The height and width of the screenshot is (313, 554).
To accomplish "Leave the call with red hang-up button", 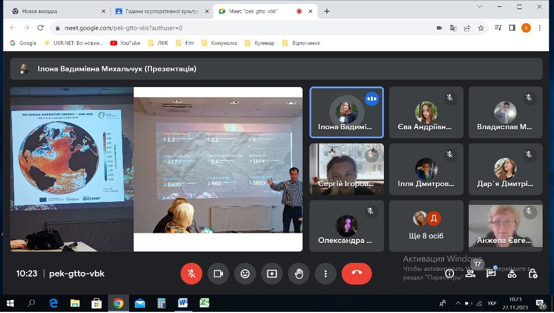I will tap(357, 273).
